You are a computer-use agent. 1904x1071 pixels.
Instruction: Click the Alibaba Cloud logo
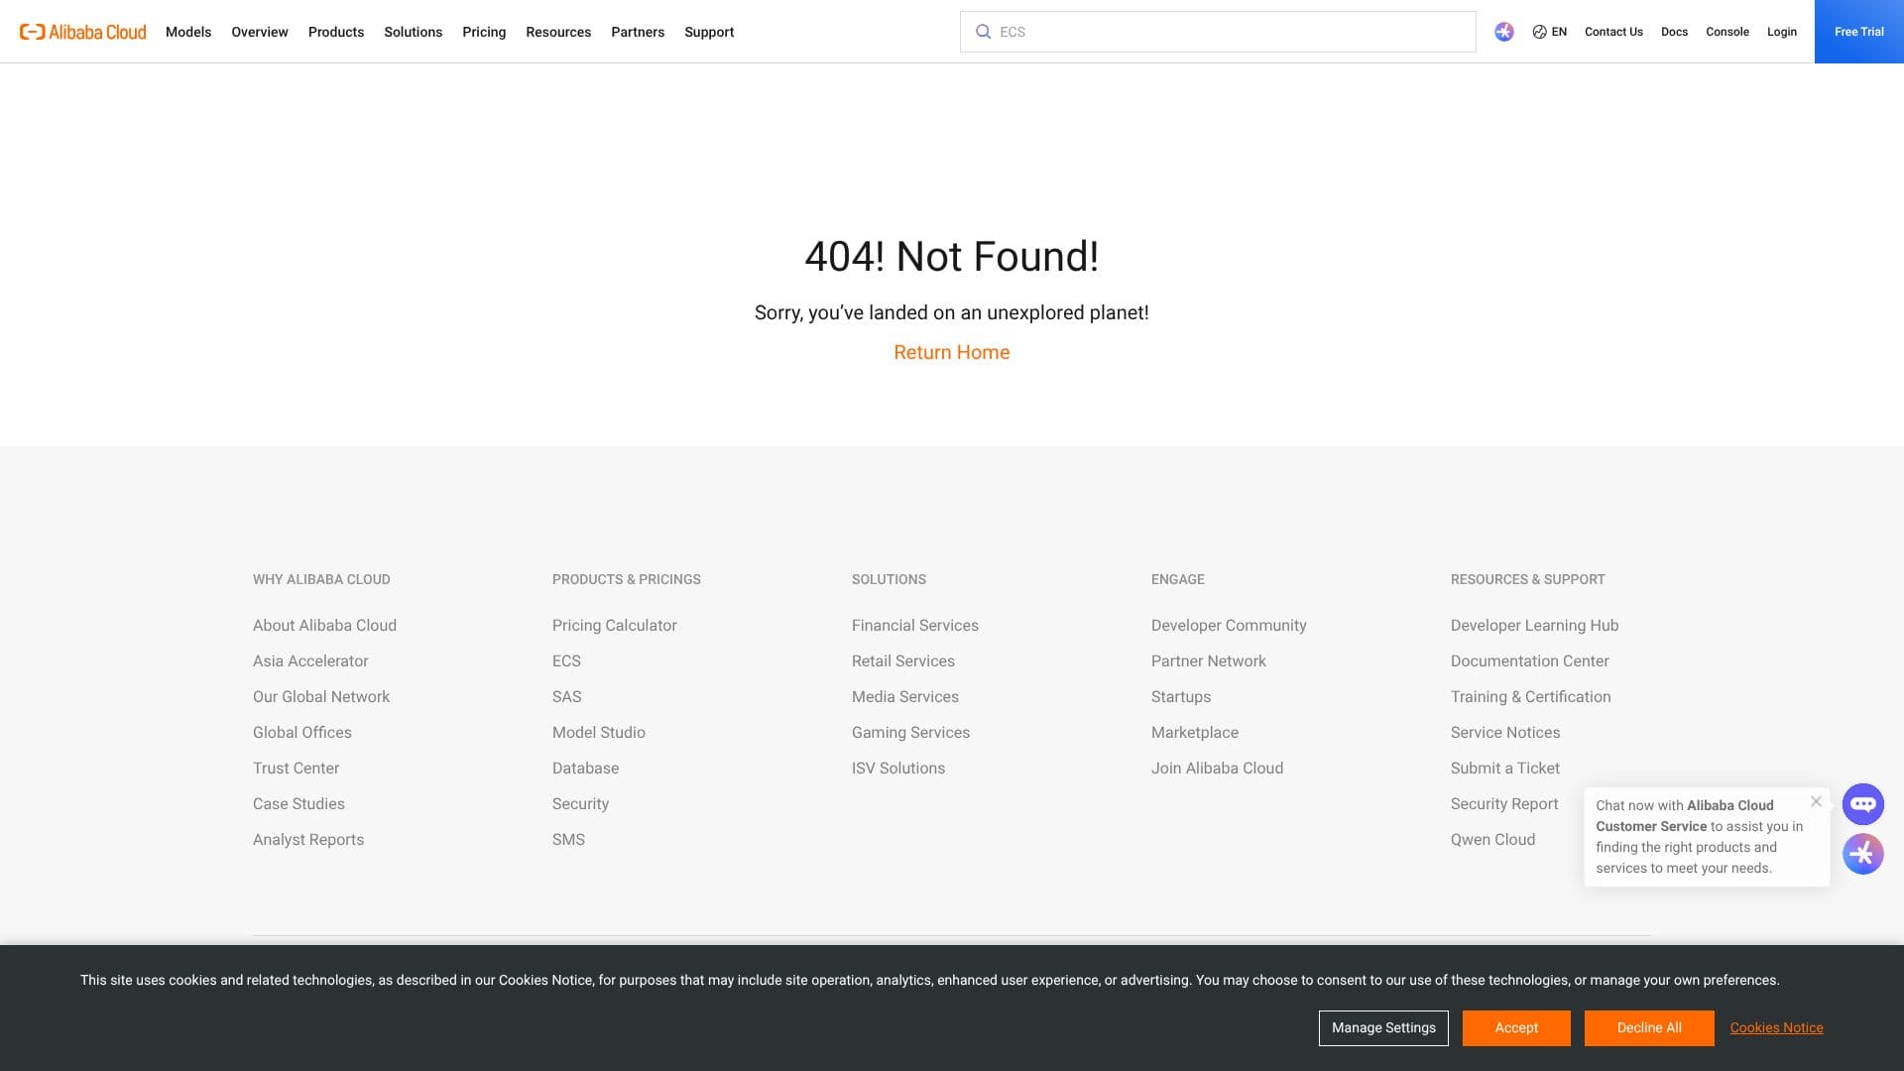point(83,32)
